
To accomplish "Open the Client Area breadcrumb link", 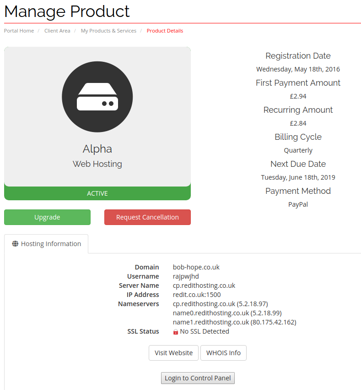I will pyautogui.click(x=57, y=31).
